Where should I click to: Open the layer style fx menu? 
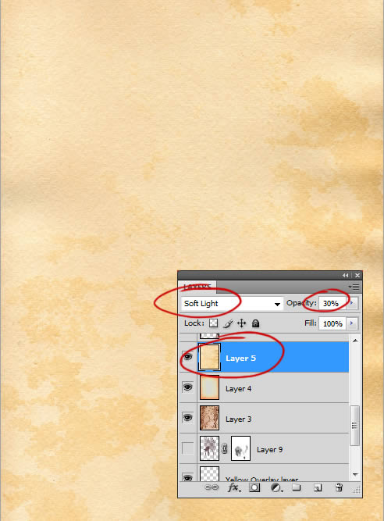pyautogui.click(x=234, y=487)
